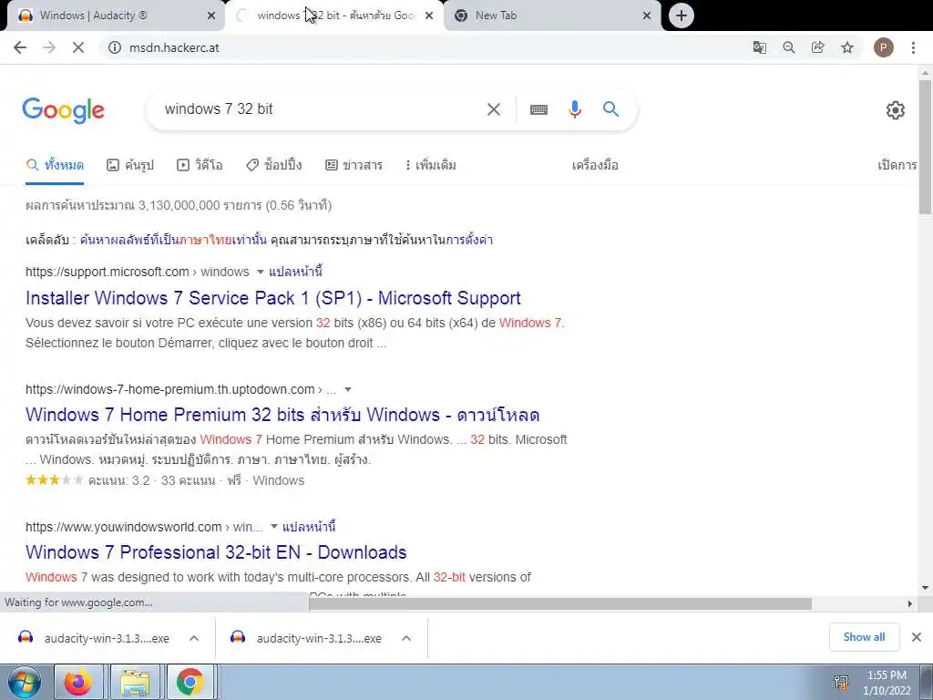Screen dimensions: 933x700
Task: Open Windows 7 Home Premium 32 bits result
Action: (282, 415)
